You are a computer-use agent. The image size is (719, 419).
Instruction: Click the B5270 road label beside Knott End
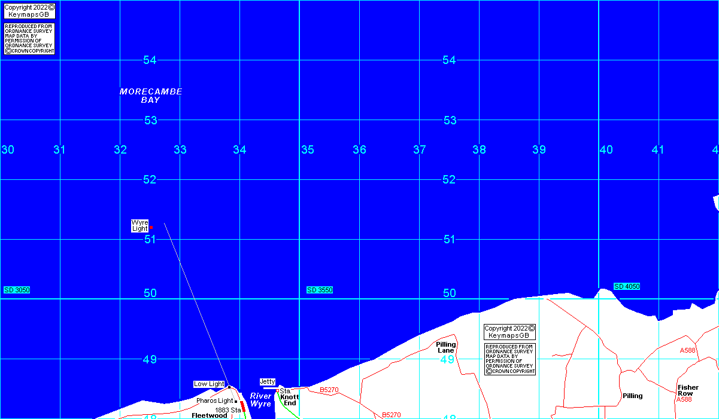click(329, 390)
